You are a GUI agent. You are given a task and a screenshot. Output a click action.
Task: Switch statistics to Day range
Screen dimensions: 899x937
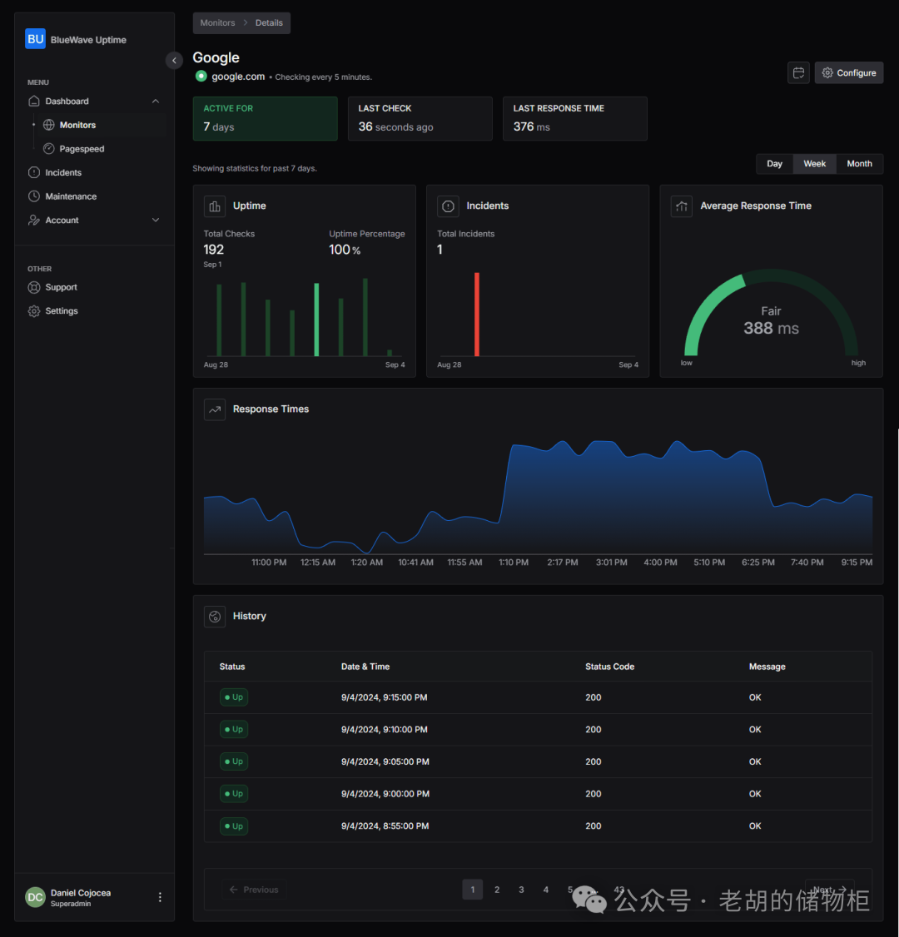click(x=775, y=164)
